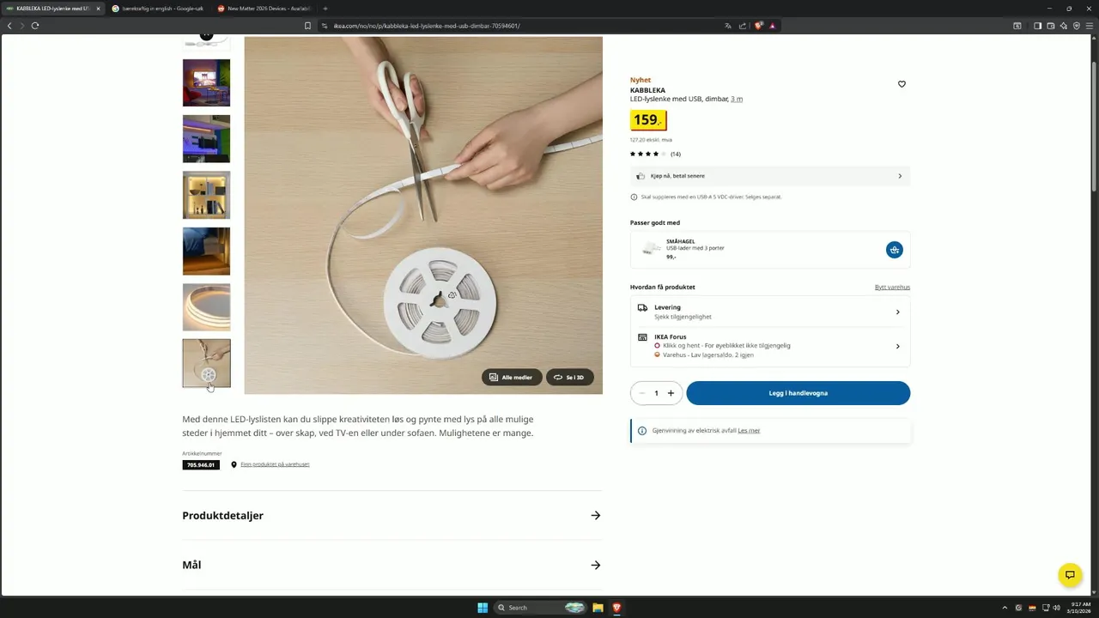Open the volume control in tray

click(1056, 608)
